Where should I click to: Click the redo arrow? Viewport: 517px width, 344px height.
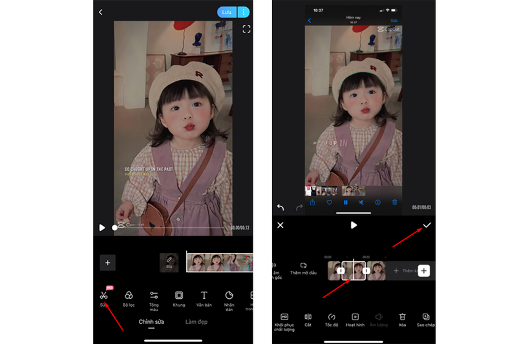pos(299,207)
